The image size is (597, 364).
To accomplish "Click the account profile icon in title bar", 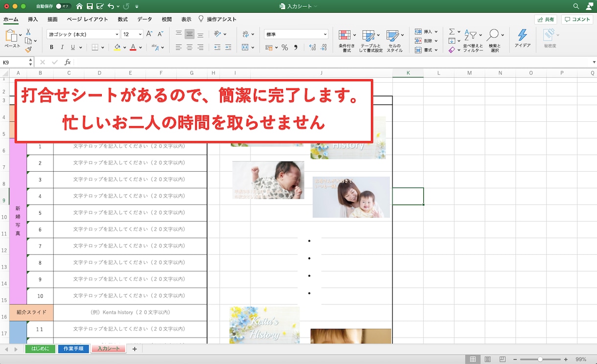I will (x=589, y=6).
